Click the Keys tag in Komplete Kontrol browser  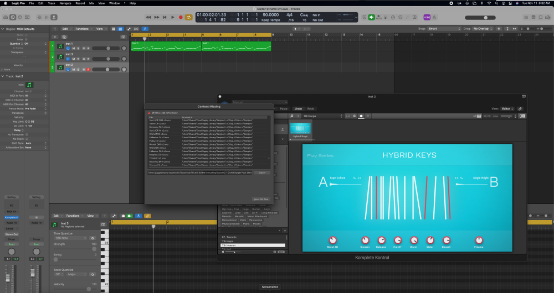(267, 209)
